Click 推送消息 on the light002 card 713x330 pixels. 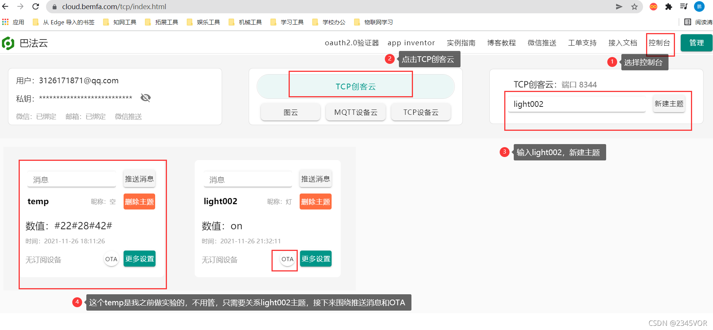(316, 179)
